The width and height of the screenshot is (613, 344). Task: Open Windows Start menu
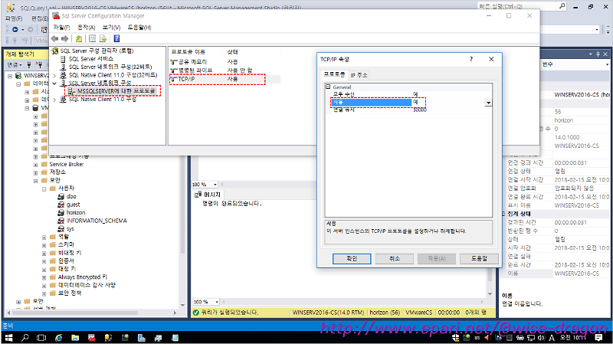8,338
